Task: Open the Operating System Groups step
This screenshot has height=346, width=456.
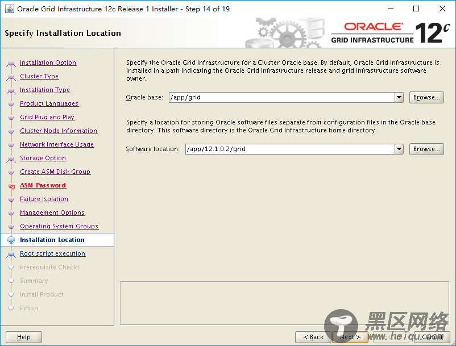Action: pyautogui.click(x=59, y=227)
